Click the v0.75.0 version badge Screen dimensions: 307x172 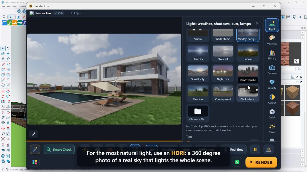[59, 13]
